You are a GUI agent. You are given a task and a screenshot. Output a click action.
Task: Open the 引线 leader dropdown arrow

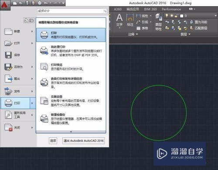point(150,22)
